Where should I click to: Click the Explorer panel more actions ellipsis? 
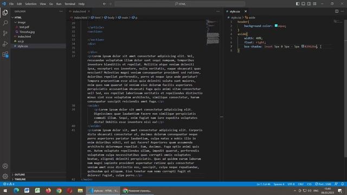pos(61,11)
